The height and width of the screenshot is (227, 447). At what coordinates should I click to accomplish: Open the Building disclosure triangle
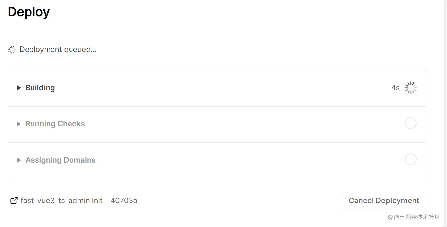click(19, 88)
